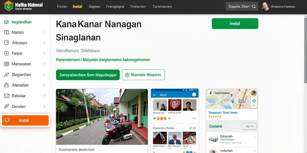Screen dimensions: 307x153
Task: Expand the Belisklar sidebar chevron
Action: (44, 96)
